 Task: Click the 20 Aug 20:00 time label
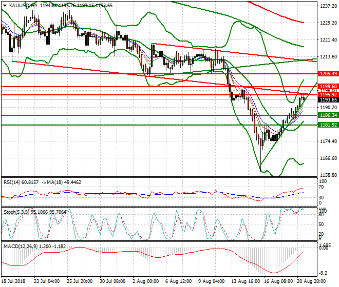[x=311, y=281]
